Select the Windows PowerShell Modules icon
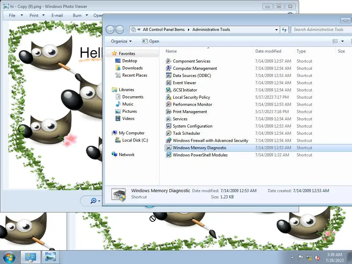 (168, 155)
